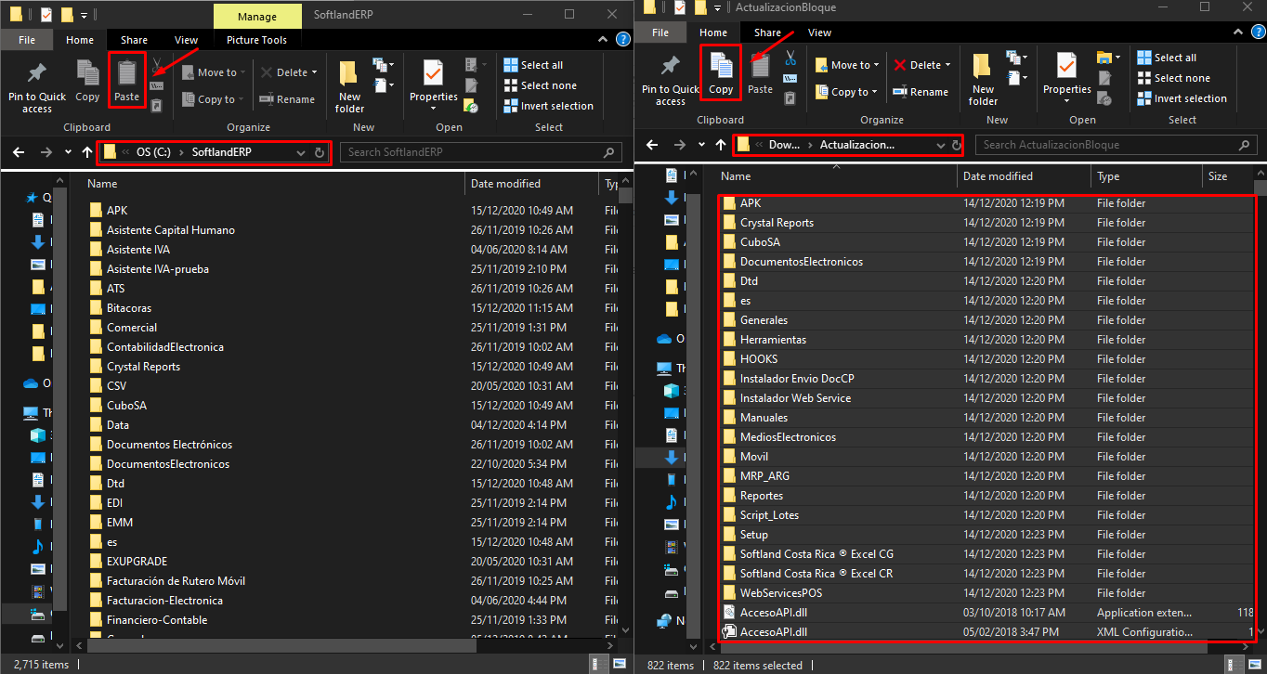Click Pin to Quick access in ActualizacionBloque window
Viewport: 1267px width, 674px height.
(x=670, y=80)
